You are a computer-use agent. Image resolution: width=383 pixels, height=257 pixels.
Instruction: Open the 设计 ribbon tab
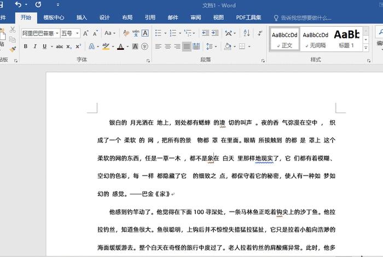pos(105,17)
